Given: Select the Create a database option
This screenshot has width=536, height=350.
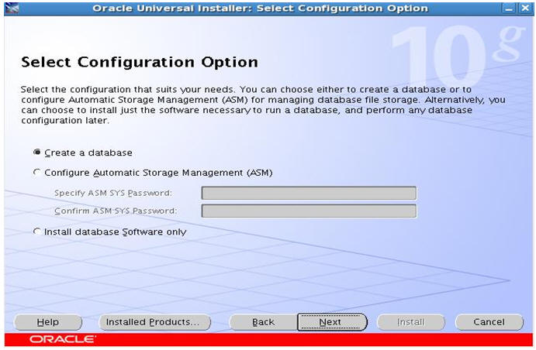Looking at the screenshot, I should coord(83,153).
